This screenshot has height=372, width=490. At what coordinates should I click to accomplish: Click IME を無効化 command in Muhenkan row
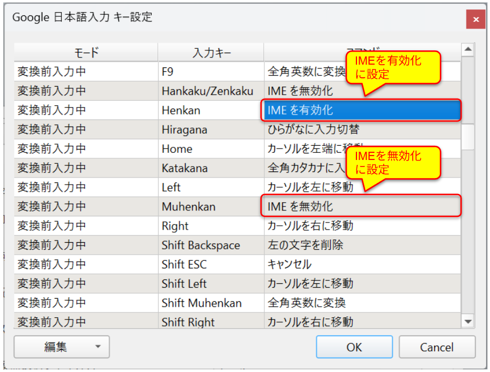point(362,207)
